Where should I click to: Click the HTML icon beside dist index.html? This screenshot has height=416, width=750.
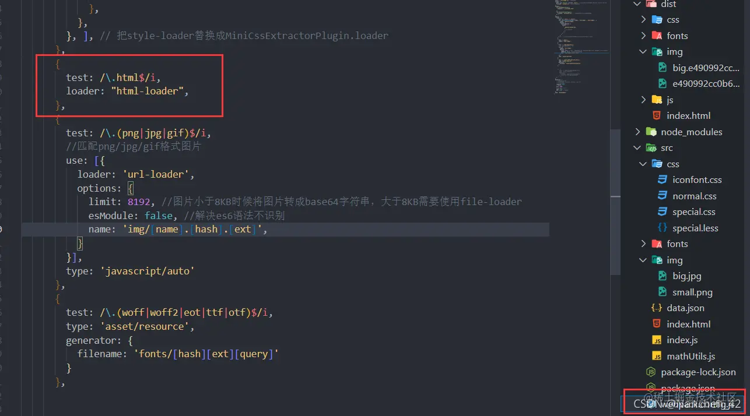656,115
